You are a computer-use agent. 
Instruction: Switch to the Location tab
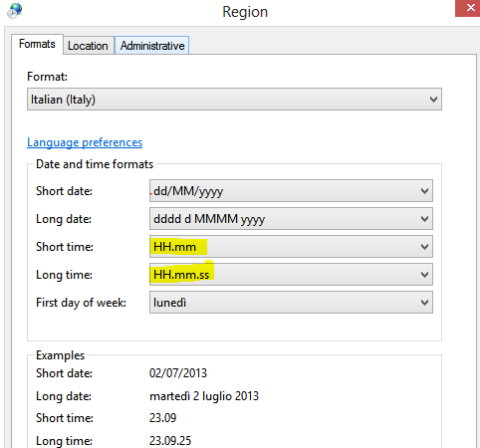[88, 46]
